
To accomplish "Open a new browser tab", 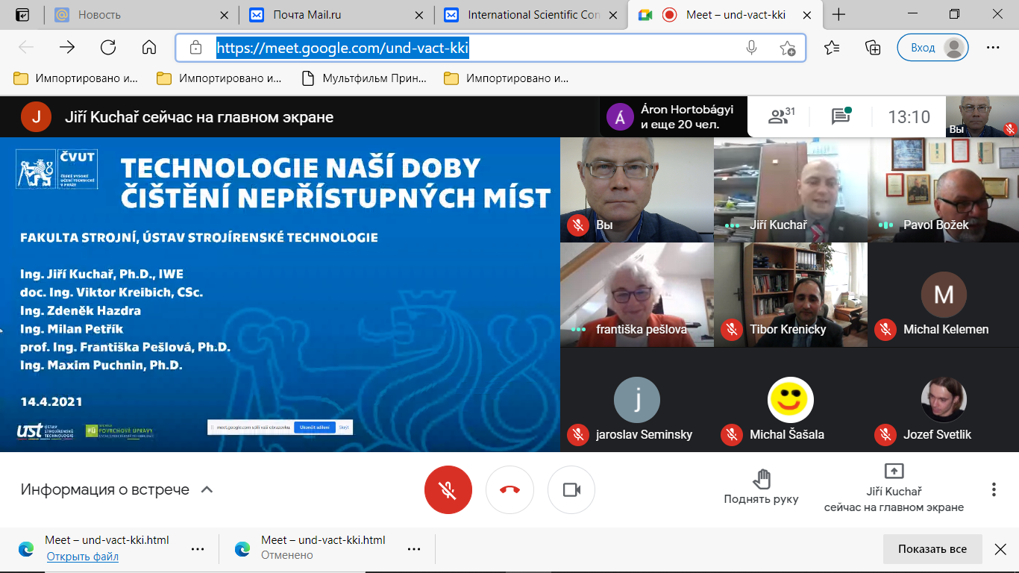I will click(838, 15).
